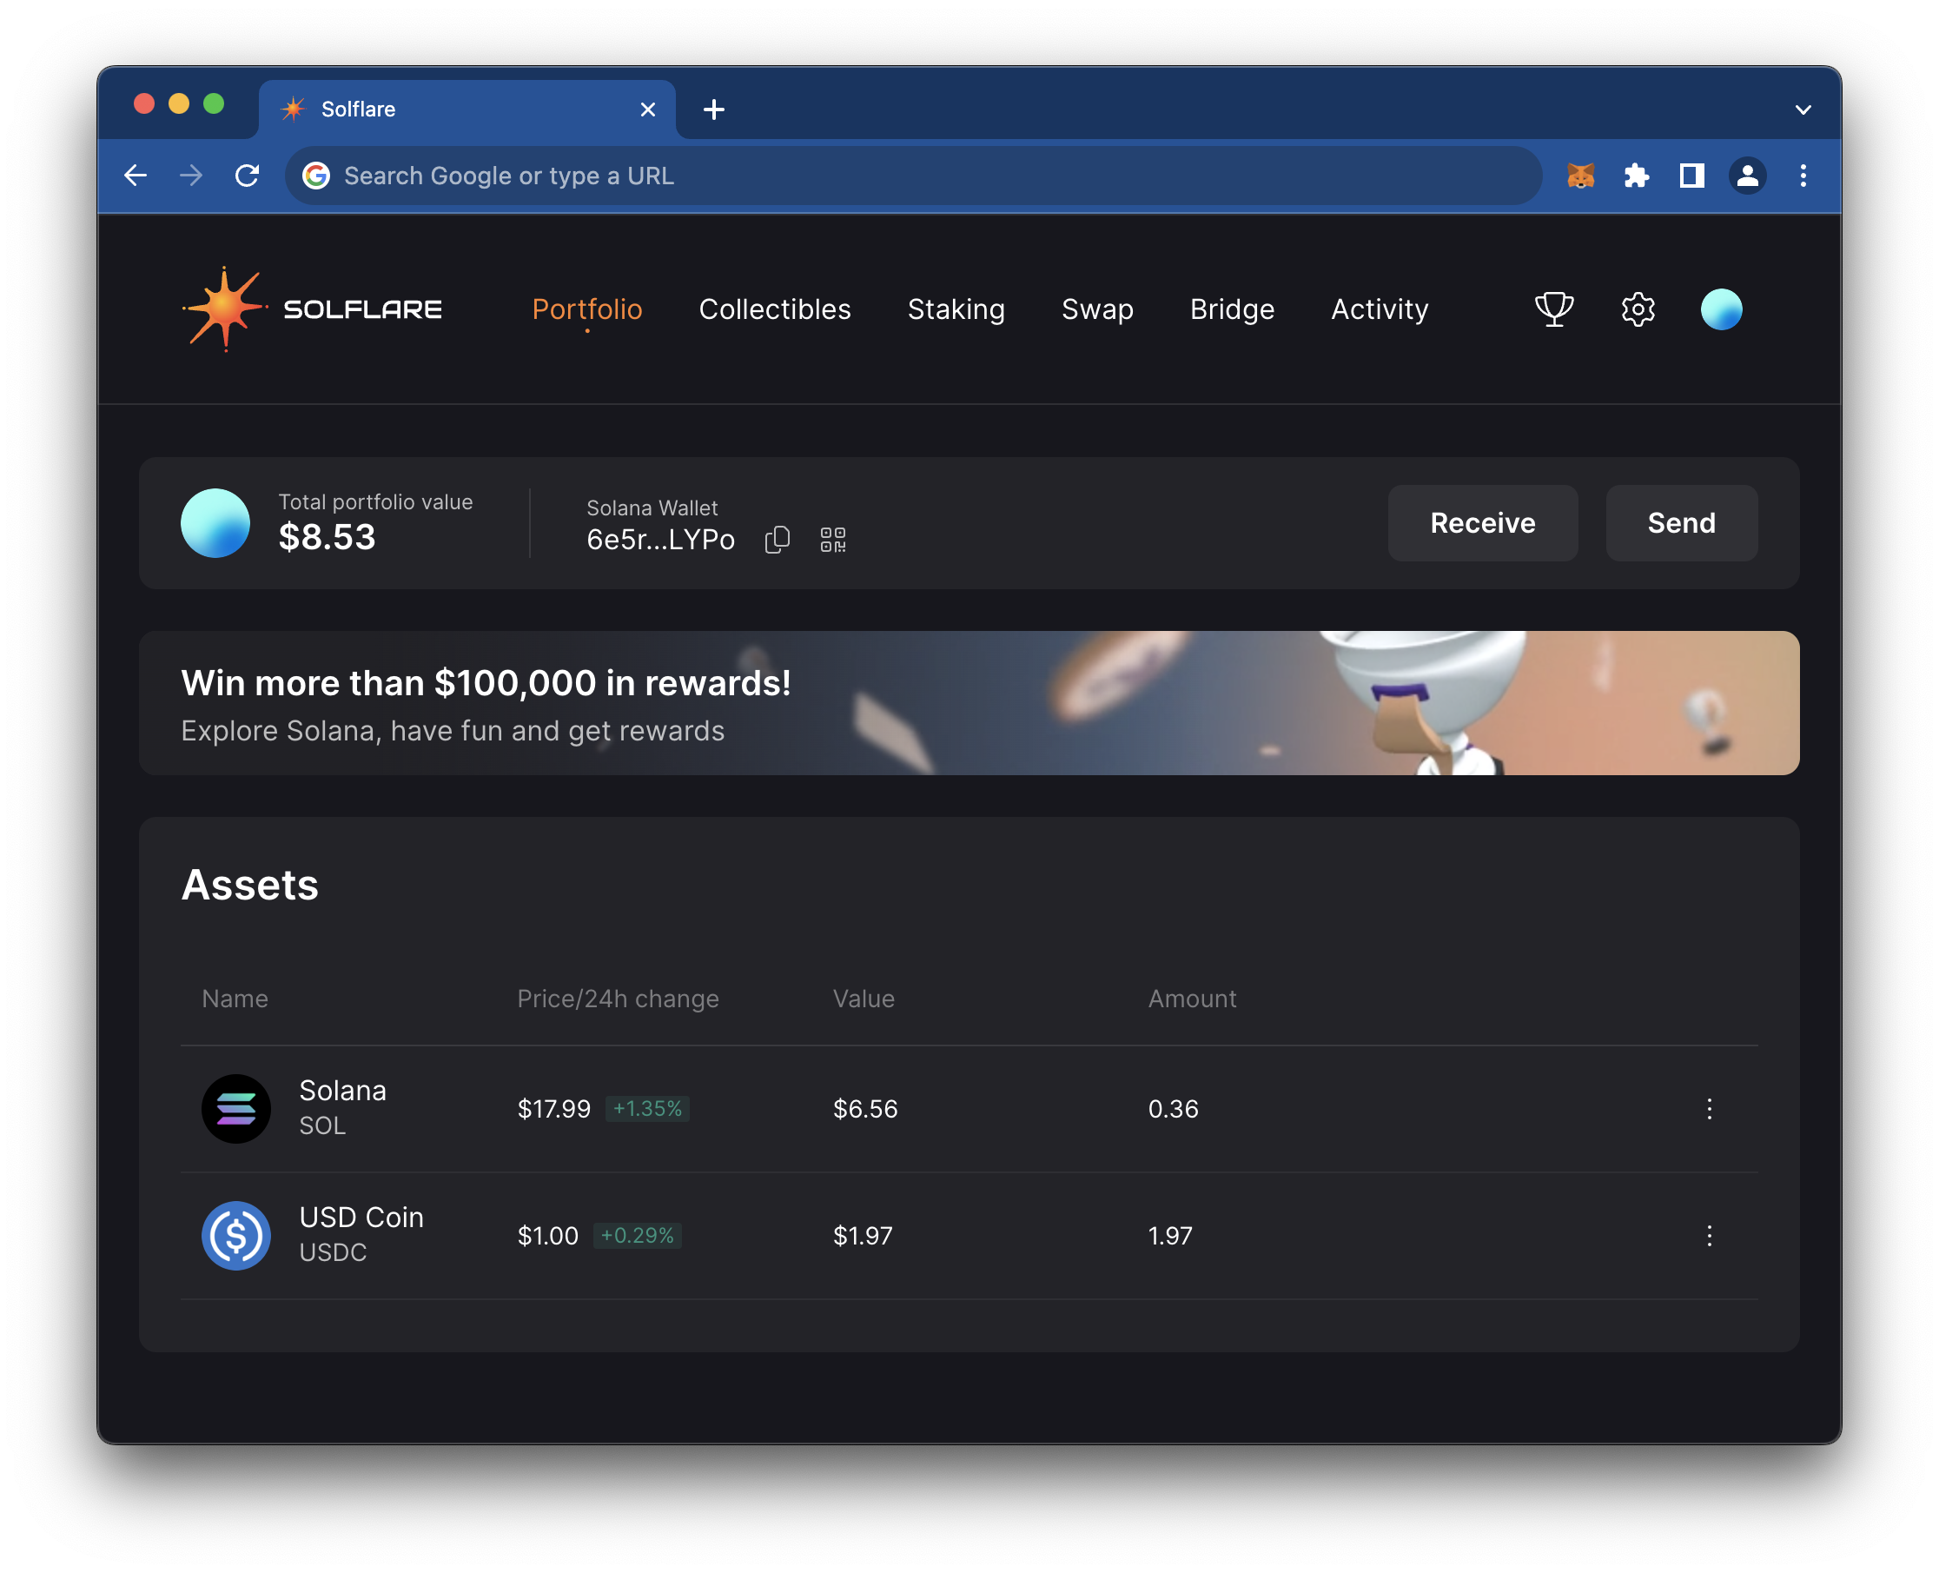Click the Receive button
1939x1573 pixels.
coord(1483,523)
